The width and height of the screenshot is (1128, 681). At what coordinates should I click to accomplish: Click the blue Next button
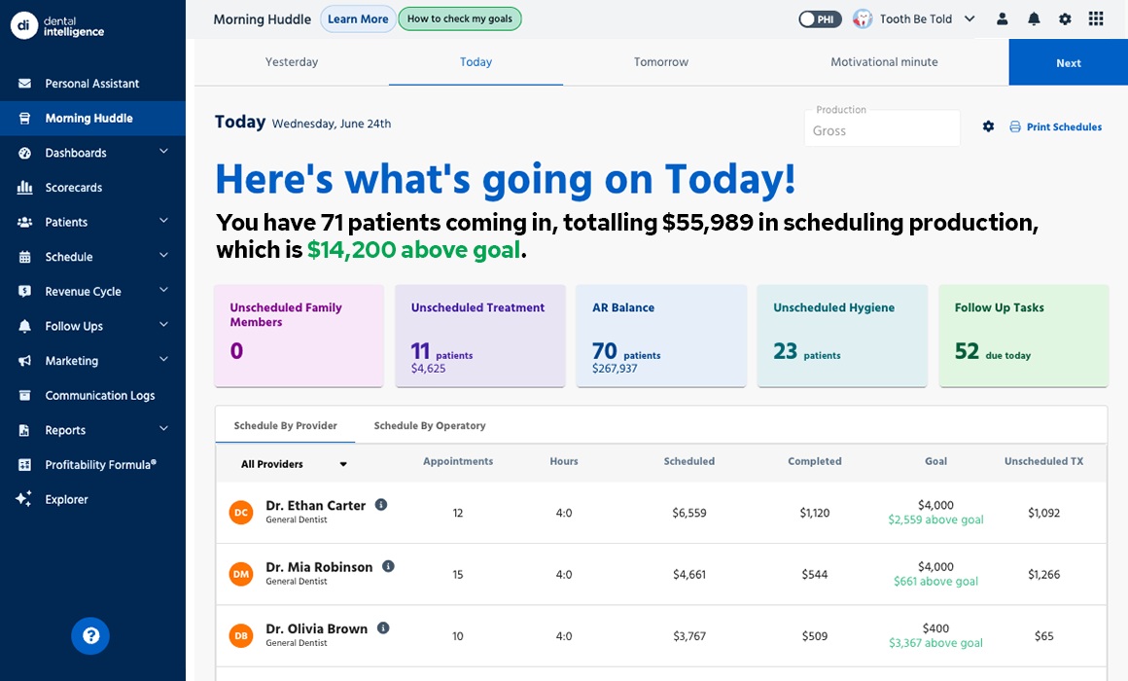[1069, 62]
